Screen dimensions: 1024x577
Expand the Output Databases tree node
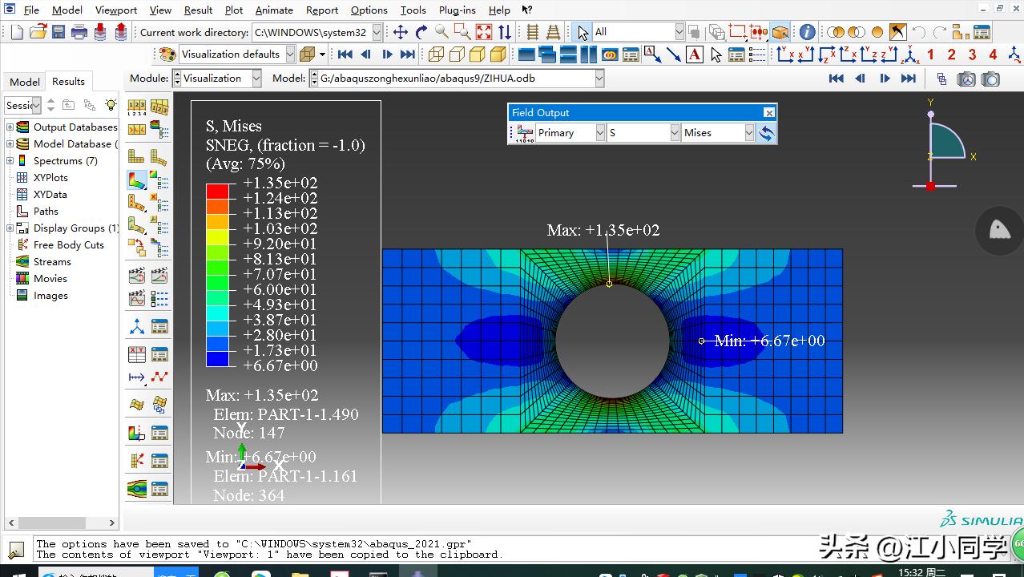pyautogui.click(x=10, y=127)
